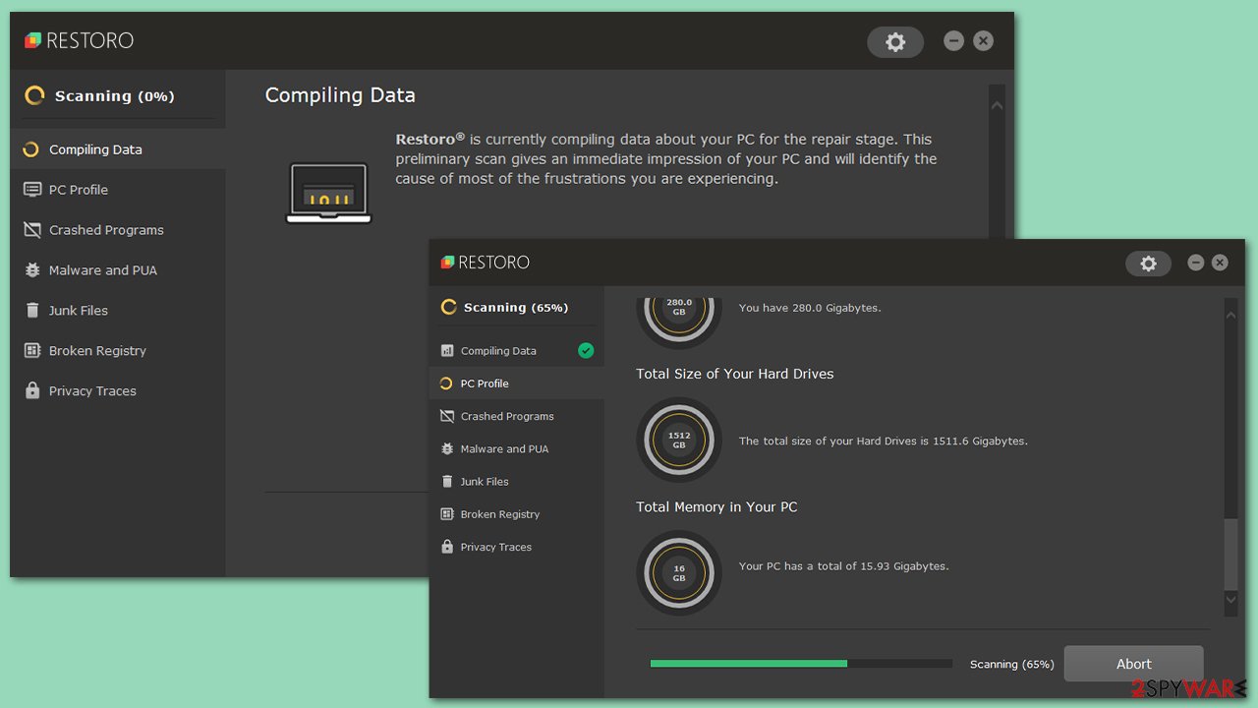Open settings gear in front Restoro window
The height and width of the screenshot is (708, 1258).
(1148, 263)
